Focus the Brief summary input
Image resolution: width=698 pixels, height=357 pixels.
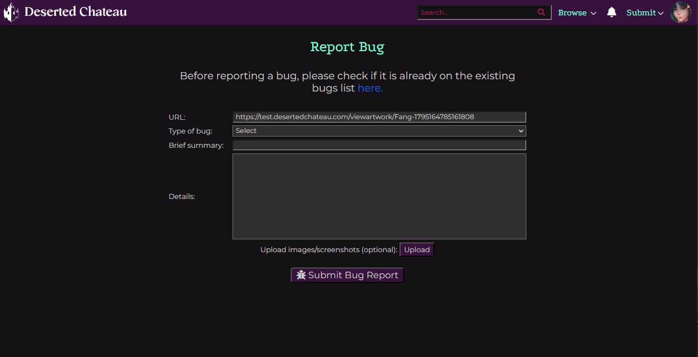378,145
